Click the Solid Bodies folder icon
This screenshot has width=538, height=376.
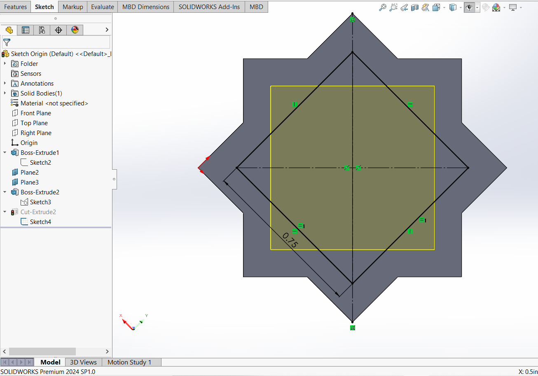point(15,93)
